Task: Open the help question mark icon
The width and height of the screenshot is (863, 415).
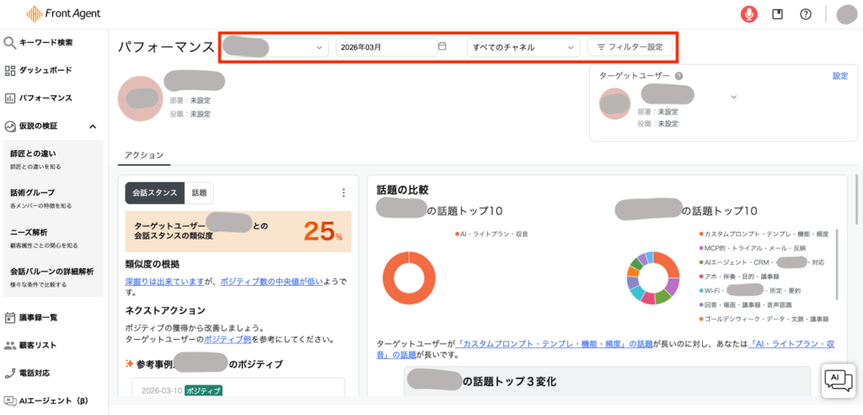Action: (x=806, y=14)
